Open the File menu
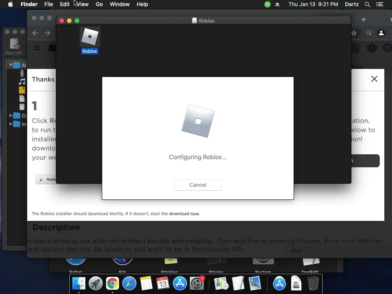The width and height of the screenshot is (392, 294). tap(49, 4)
